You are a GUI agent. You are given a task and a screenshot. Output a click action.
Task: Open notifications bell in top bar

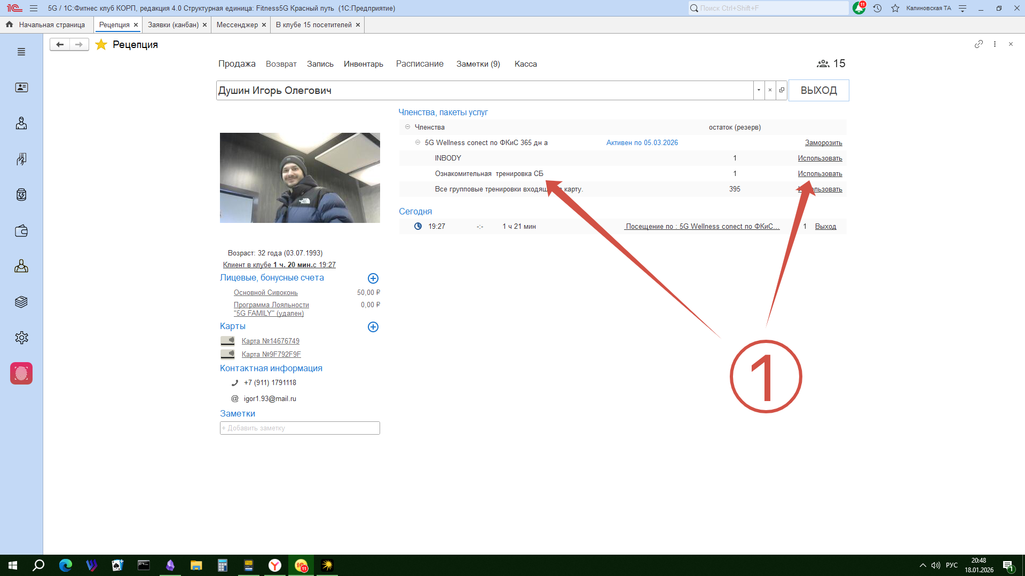858,8
